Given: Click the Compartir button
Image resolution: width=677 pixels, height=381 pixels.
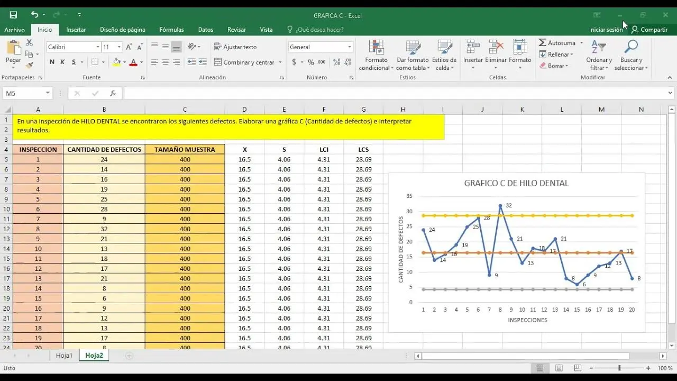Looking at the screenshot, I should [x=649, y=30].
